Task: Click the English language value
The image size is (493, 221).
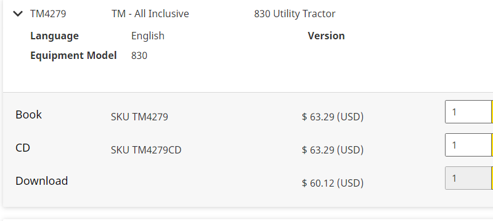Action: coord(148,36)
